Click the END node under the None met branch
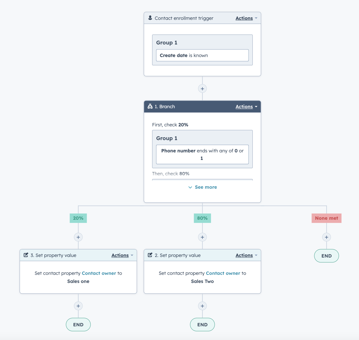Image resolution: width=359 pixels, height=340 pixels. tap(326, 256)
